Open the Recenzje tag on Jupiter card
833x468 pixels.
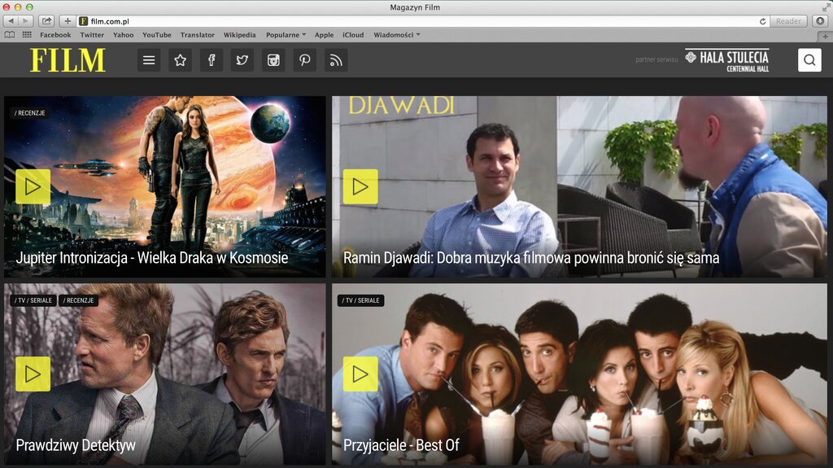click(30, 113)
